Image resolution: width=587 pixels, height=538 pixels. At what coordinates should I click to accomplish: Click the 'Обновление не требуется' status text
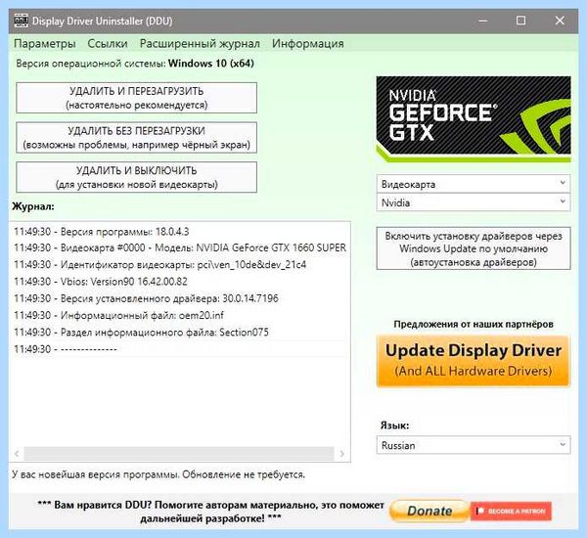click(244, 474)
